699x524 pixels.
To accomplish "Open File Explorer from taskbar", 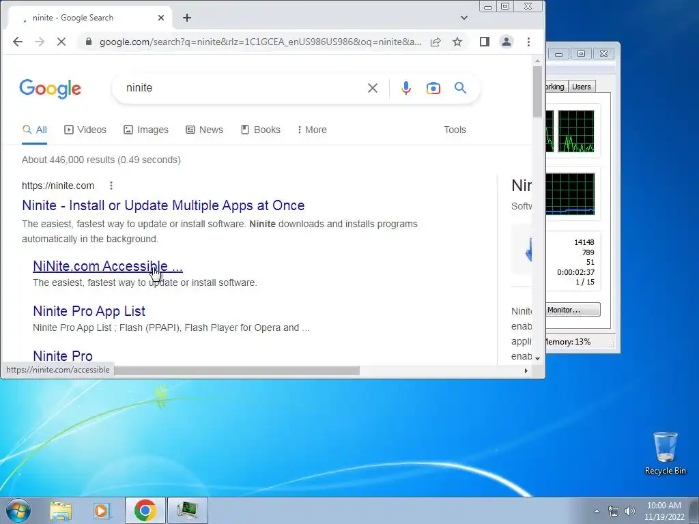I will point(61,510).
